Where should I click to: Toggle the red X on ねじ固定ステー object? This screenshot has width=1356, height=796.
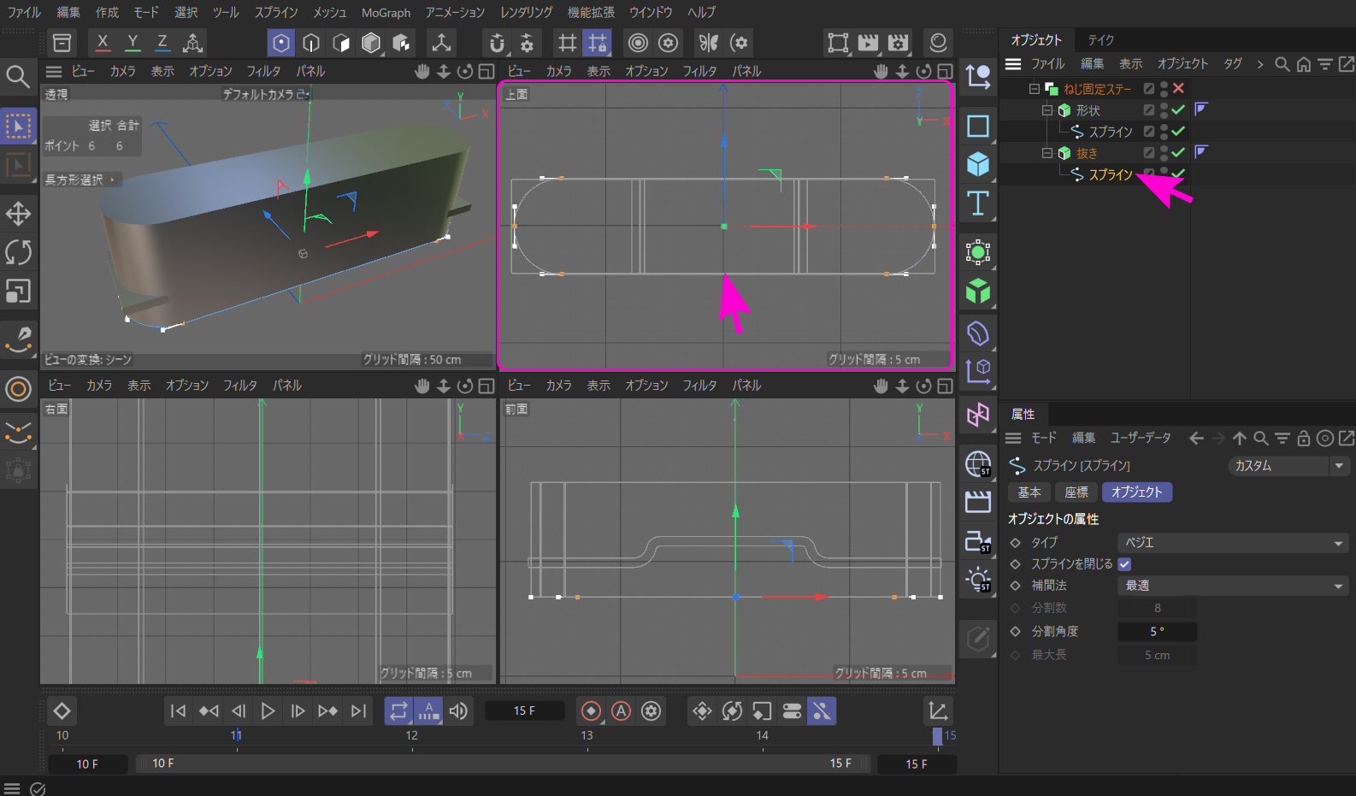[x=1178, y=88]
